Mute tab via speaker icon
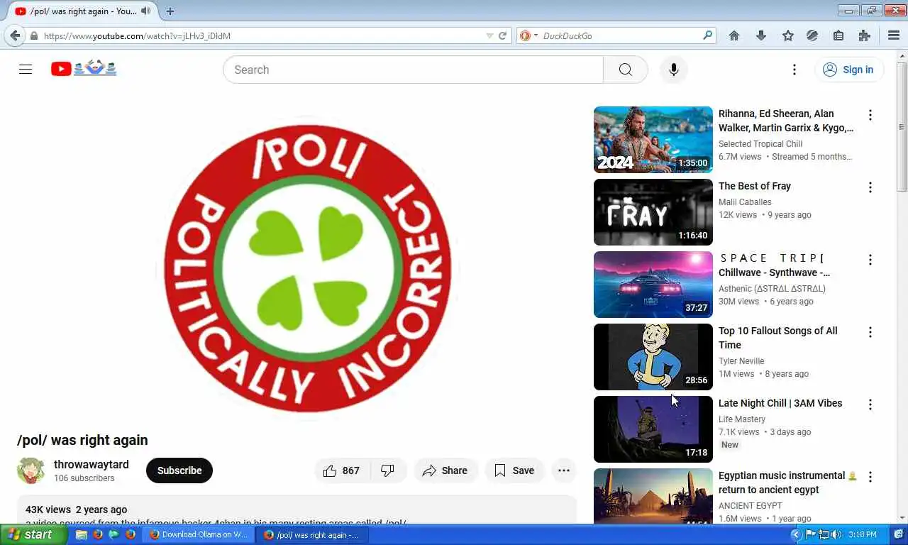The height and width of the screenshot is (545, 908). pyautogui.click(x=145, y=11)
